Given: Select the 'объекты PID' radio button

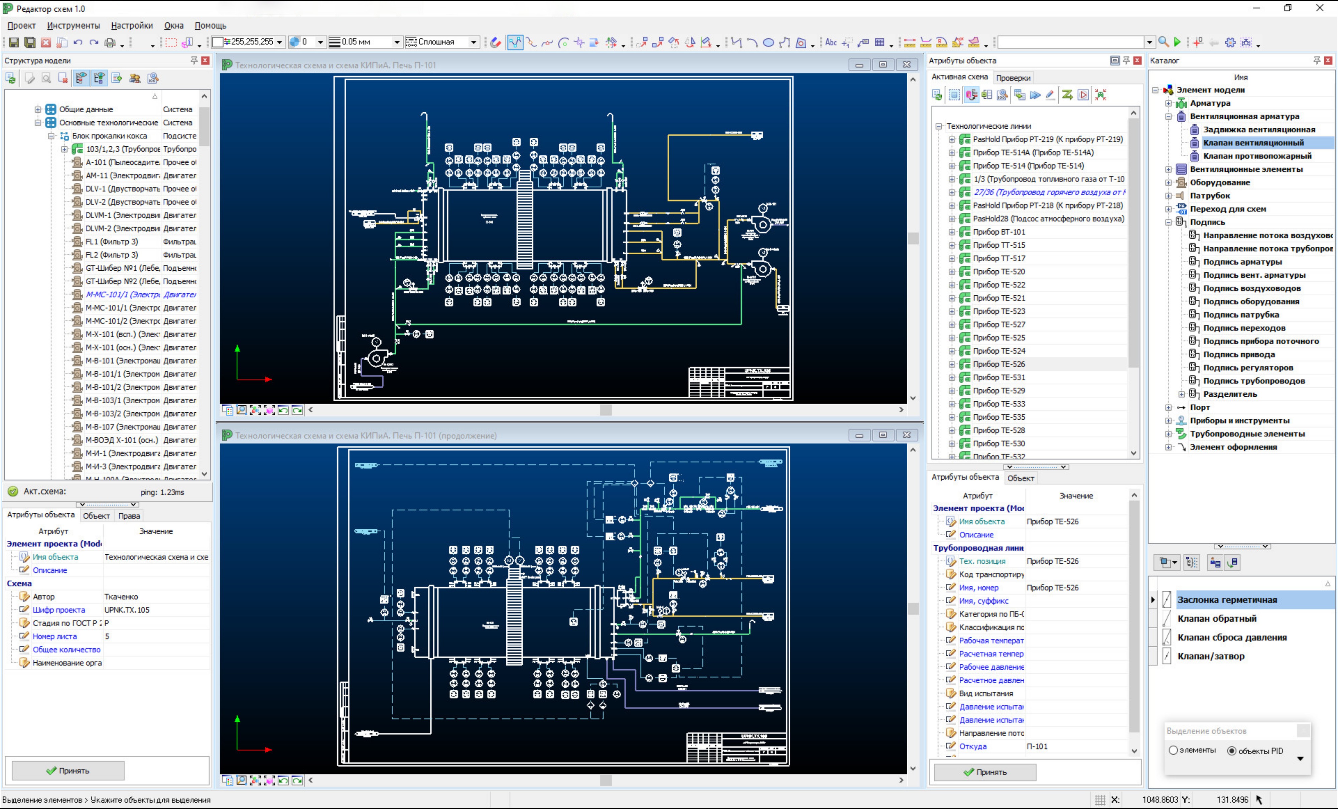Looking at the screenshot, I should (1232, 751).
